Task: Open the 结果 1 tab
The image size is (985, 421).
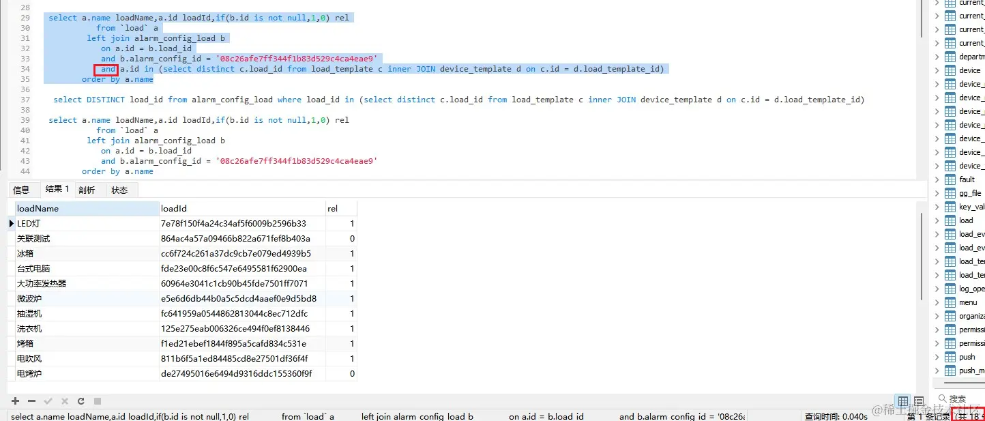Action: pos(57,189)
